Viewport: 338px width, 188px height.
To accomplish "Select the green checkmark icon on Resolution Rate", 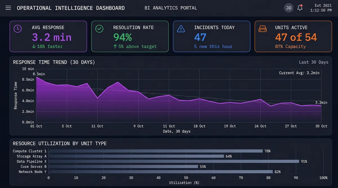I will [99, 28].
